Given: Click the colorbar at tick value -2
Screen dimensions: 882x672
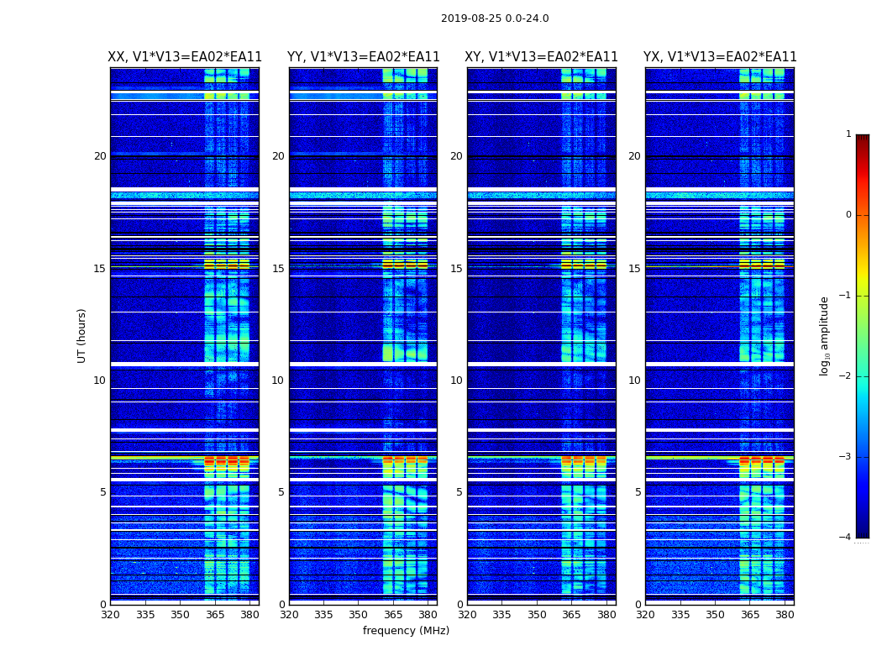Looking at the screenshot, I should [x=863, y=376].
